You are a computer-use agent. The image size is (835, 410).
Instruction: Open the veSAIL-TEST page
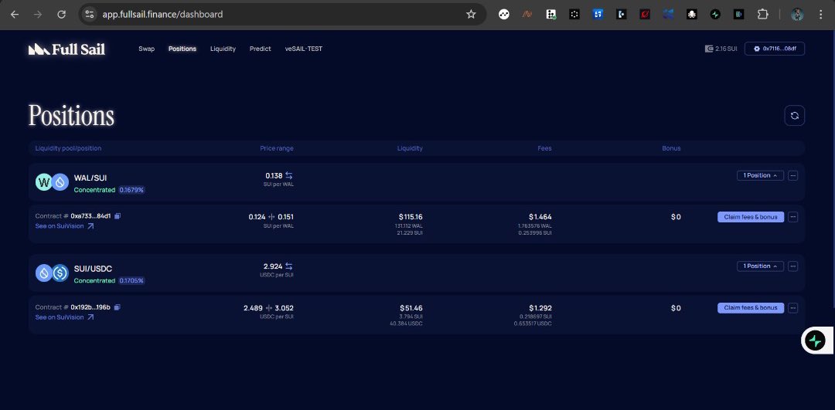[x=304, y=49]
